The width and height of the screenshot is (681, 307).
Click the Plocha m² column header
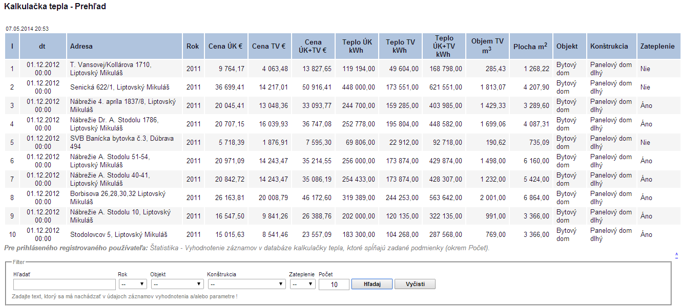[x=530, y=46]
